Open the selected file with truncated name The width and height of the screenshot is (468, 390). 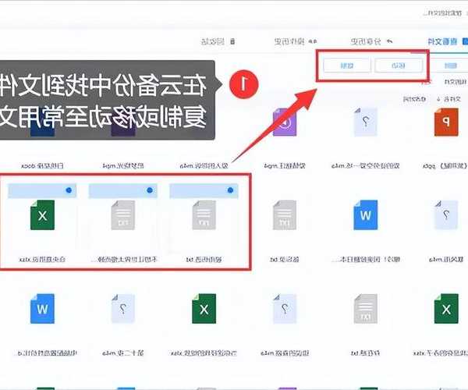pos(123,214)
